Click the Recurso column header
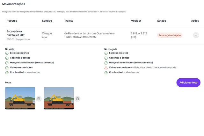 point(12,21)
